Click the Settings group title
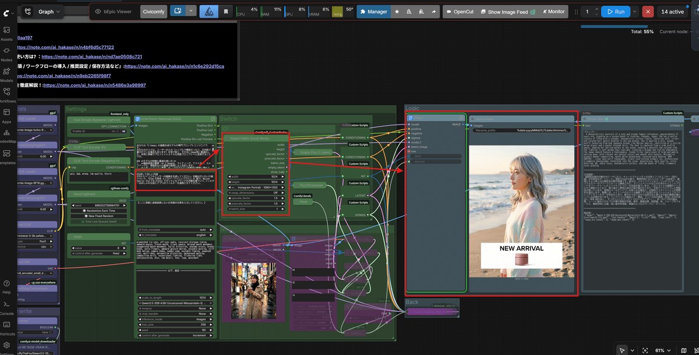 (x=76, y=109)
